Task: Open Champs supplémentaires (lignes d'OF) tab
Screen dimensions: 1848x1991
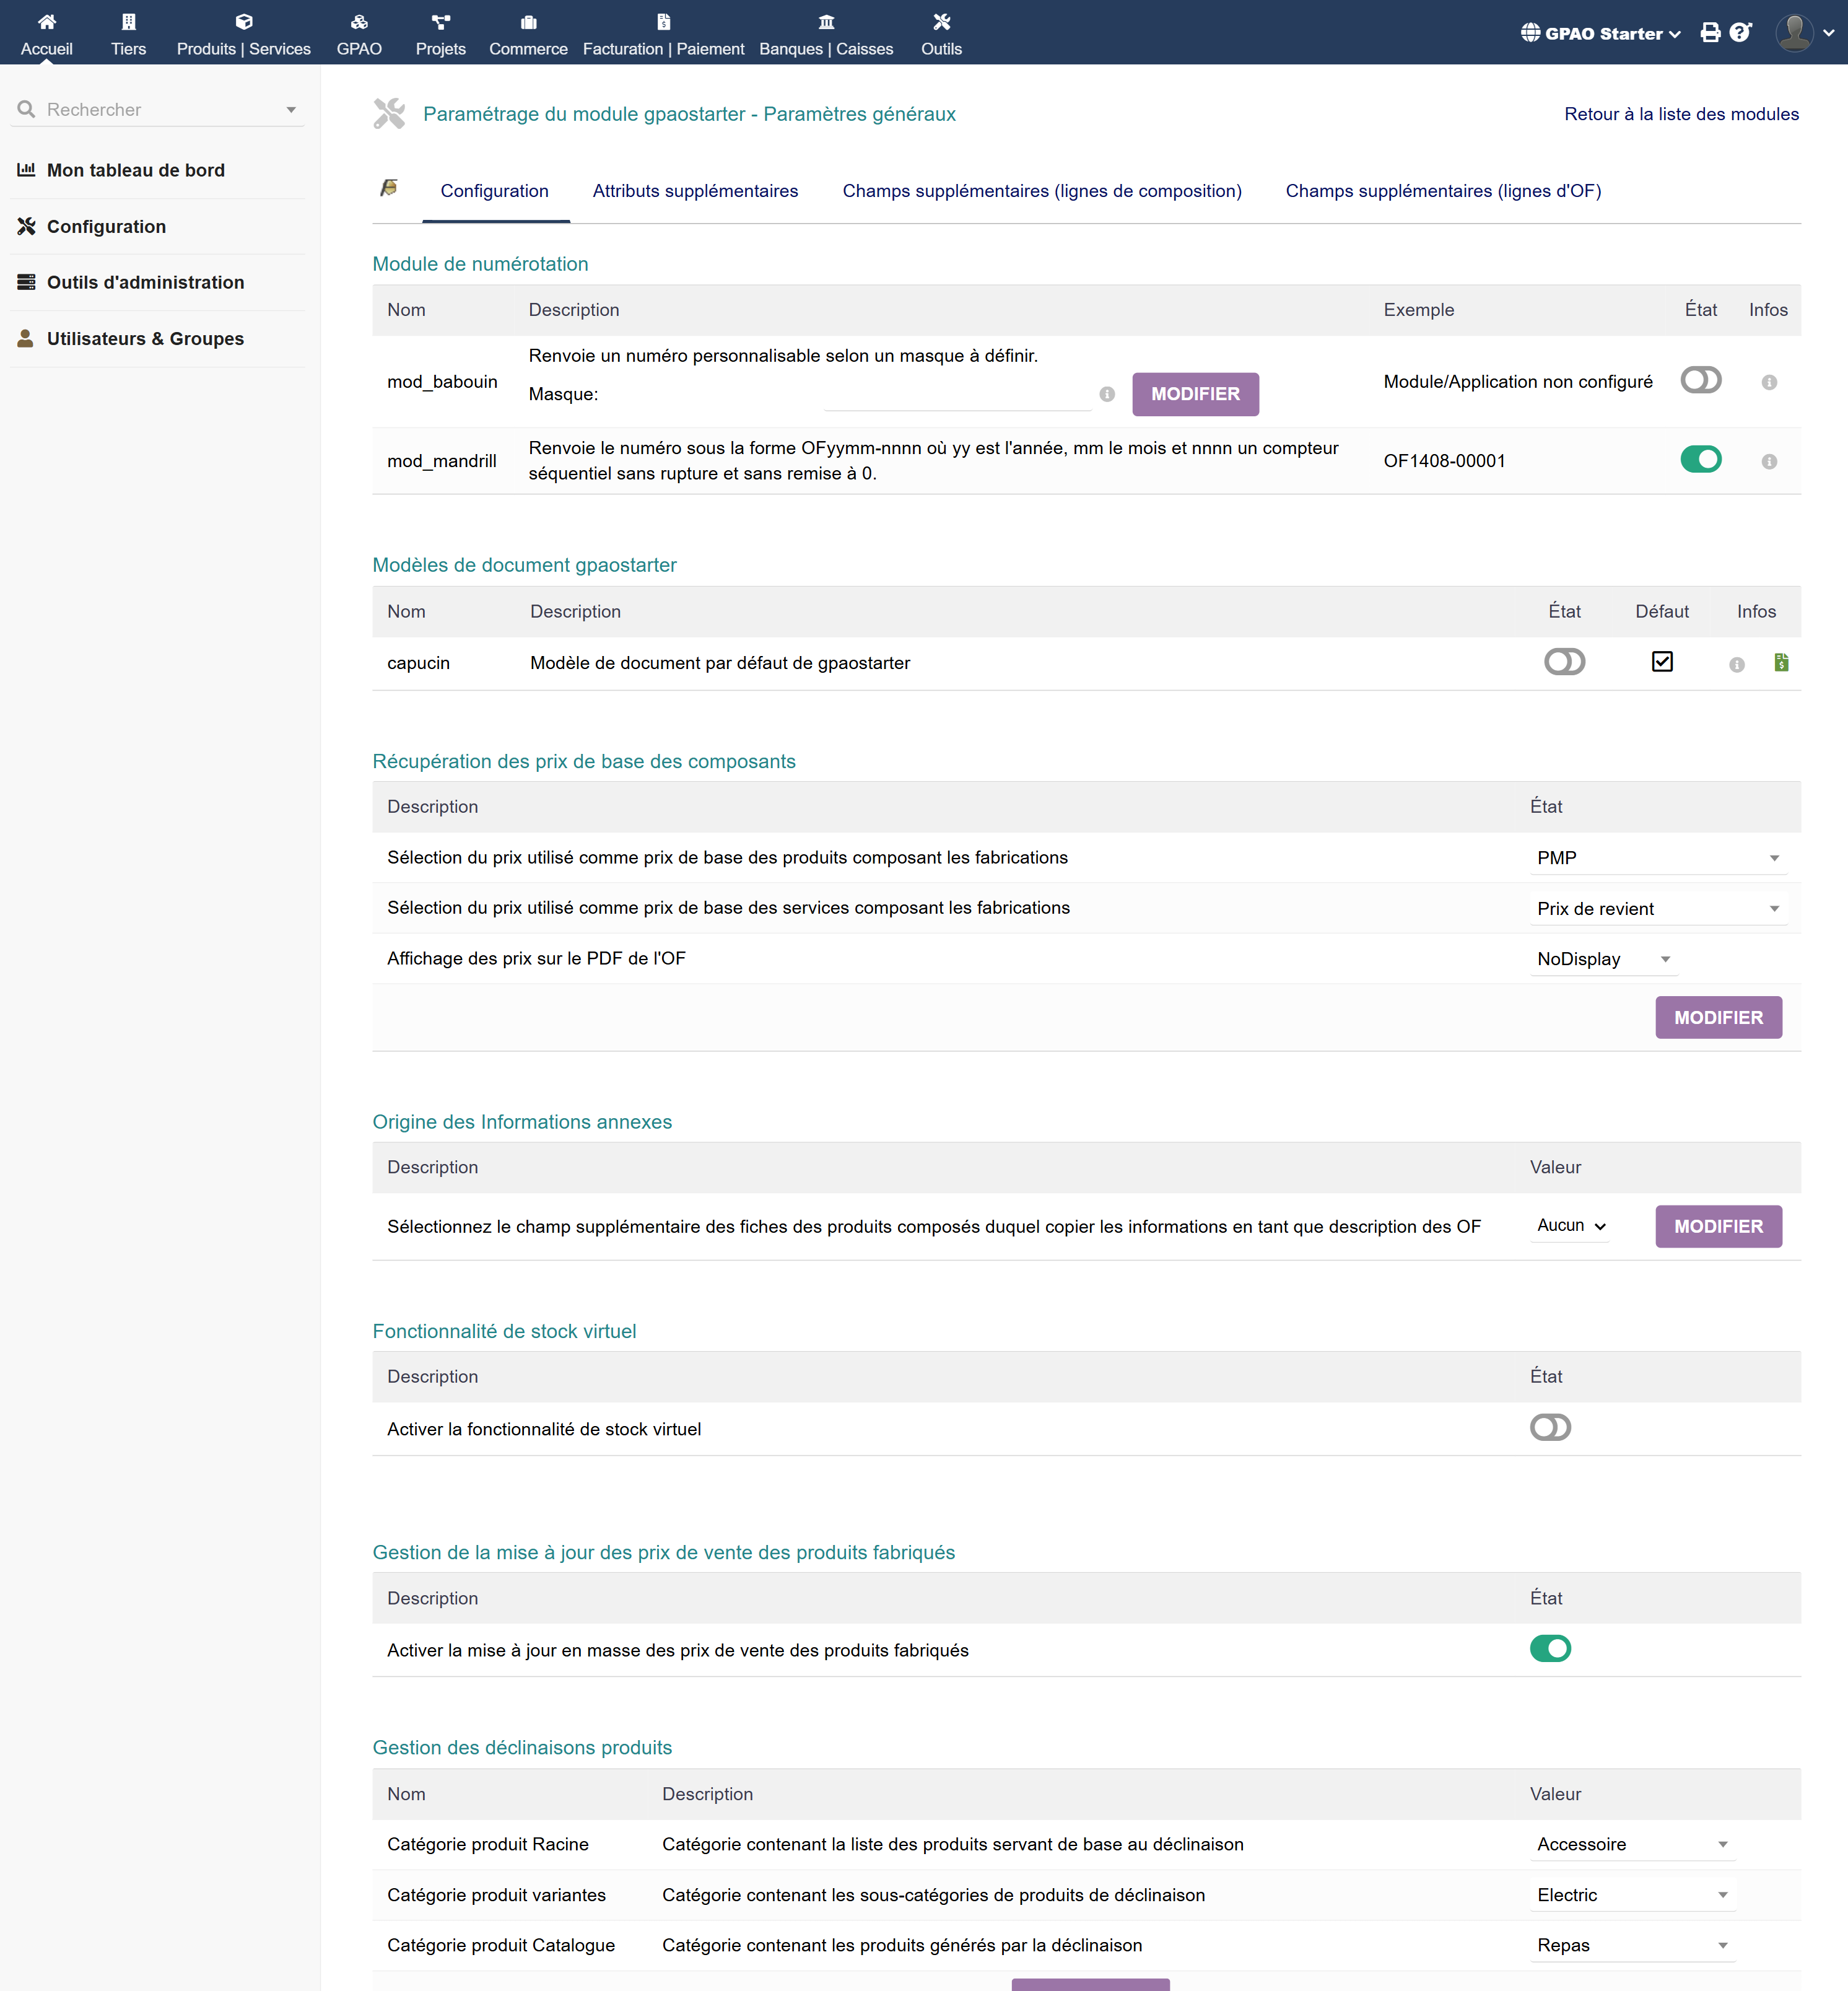Action: (1442, 191)
